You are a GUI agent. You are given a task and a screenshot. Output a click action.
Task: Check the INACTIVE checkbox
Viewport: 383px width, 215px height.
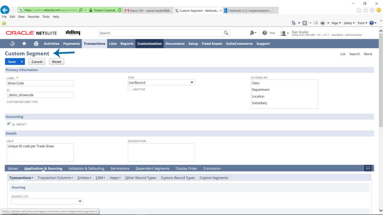pos(130,88)
